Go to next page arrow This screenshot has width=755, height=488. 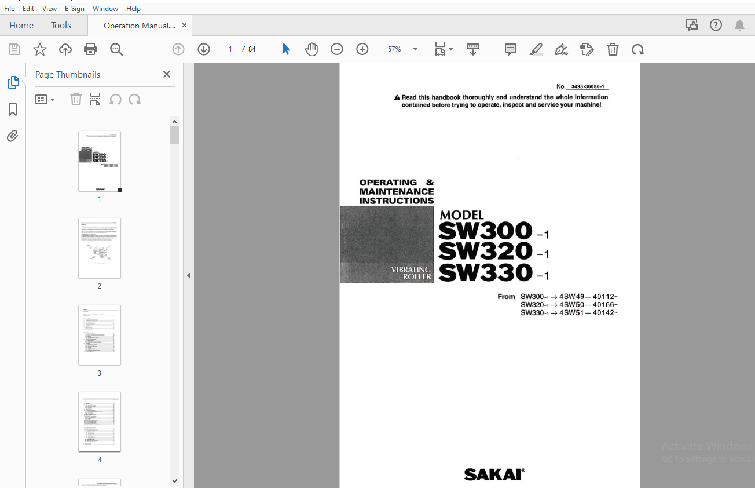click(204, 49)
